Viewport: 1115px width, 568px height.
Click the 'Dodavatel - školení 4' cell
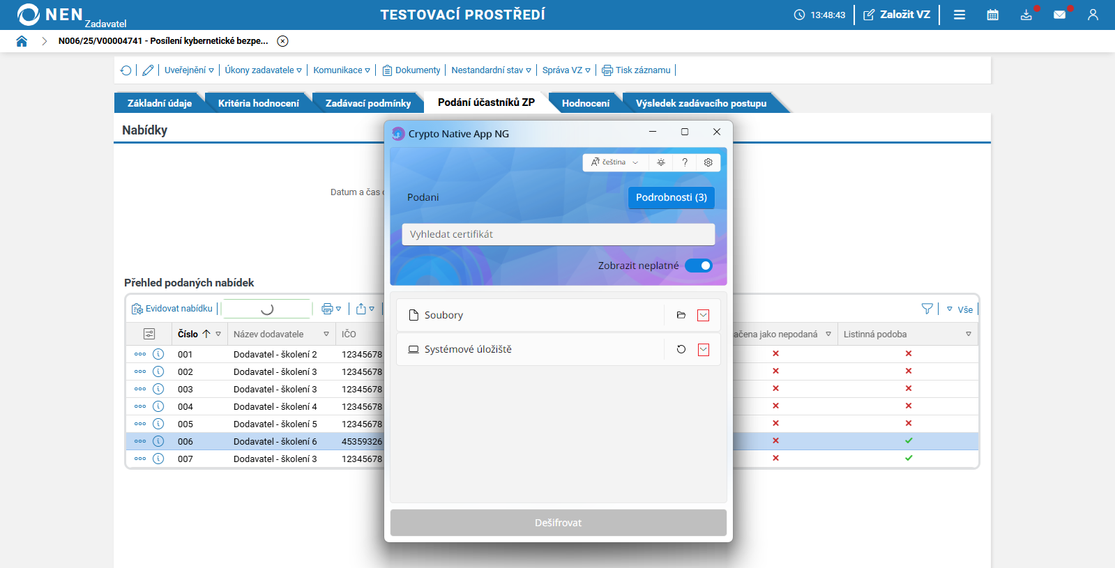pyautogui.click(x=275, y=407)
